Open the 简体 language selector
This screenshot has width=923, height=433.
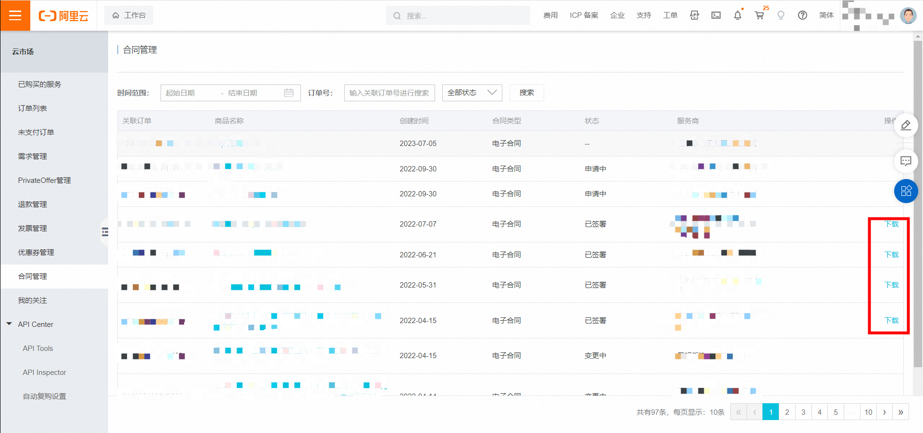coord(826,15)
